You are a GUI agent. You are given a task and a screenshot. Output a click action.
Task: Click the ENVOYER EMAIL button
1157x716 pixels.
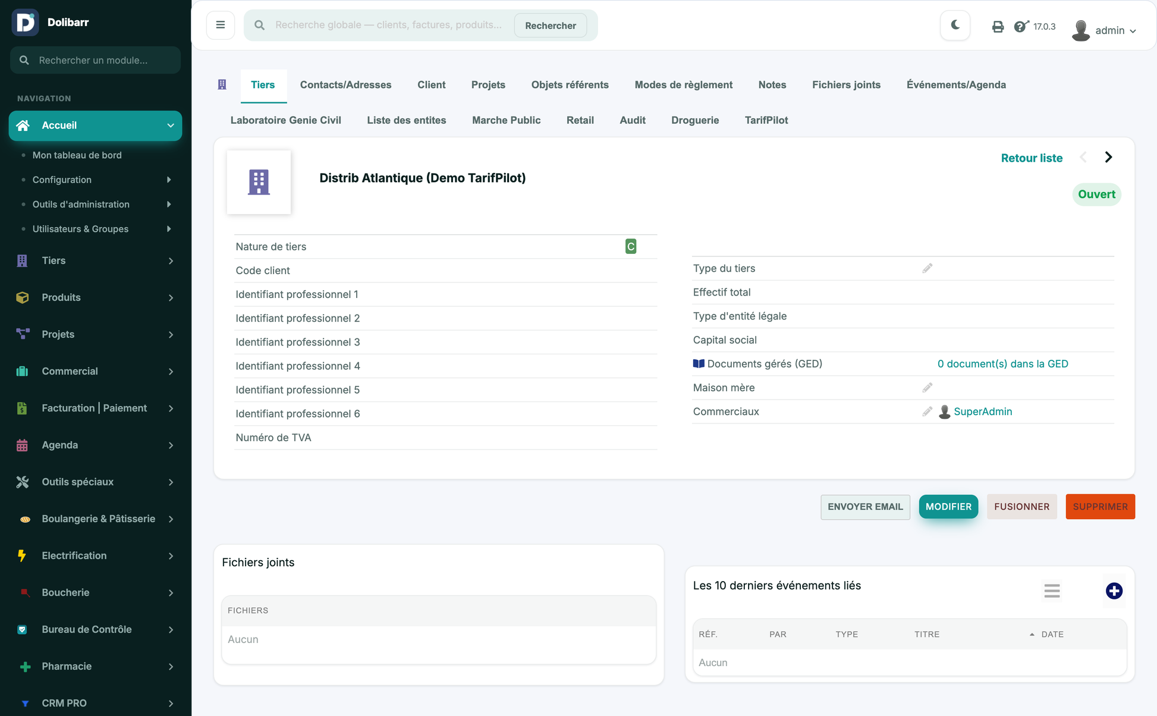point(865,507)
